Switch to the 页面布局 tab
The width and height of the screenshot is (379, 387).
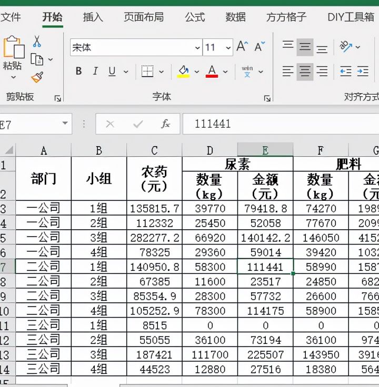click(x=144, y=17)
